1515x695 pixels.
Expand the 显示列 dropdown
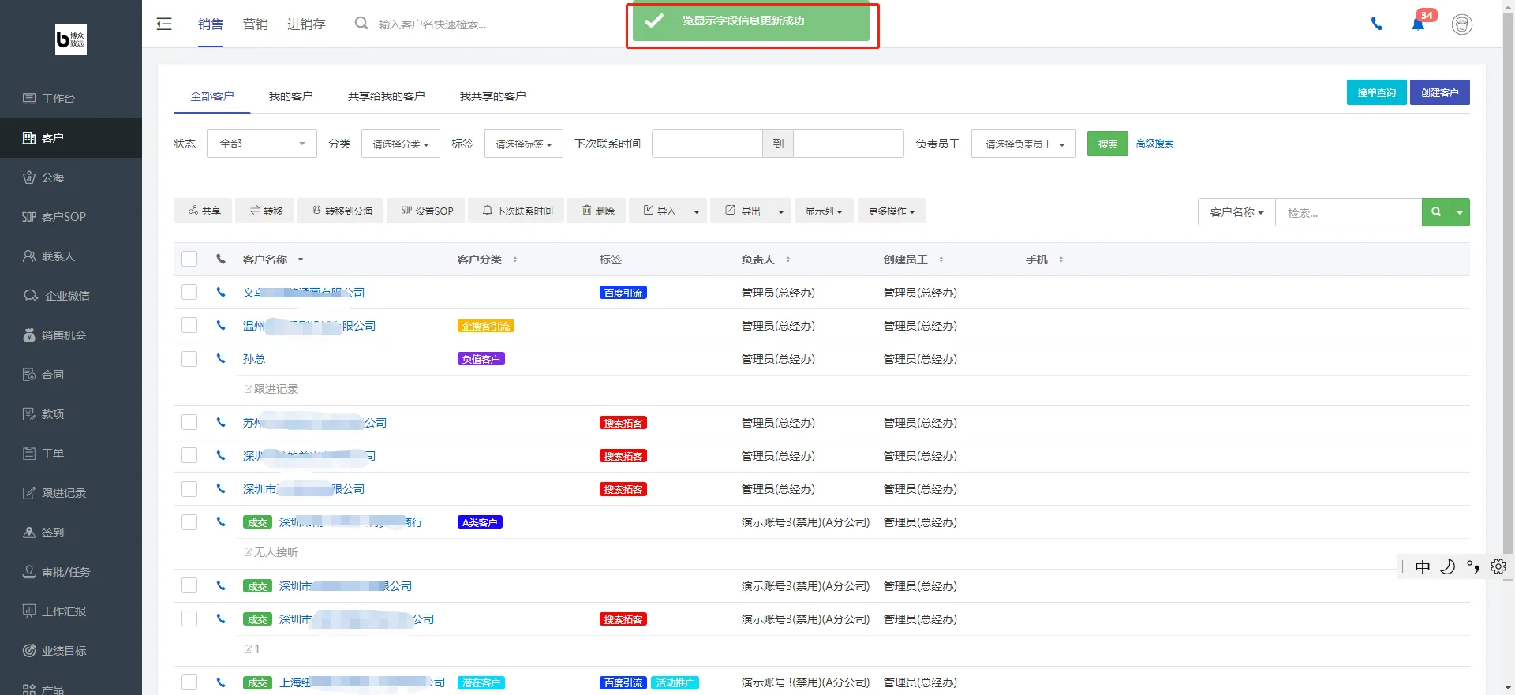824,211
